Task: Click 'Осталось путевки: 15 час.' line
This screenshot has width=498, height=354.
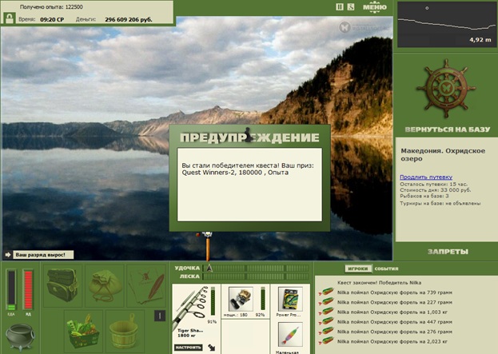Action: (x=433, y=184)
